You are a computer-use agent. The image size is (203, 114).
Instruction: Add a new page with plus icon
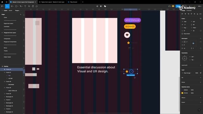click(x=21, y=15)
